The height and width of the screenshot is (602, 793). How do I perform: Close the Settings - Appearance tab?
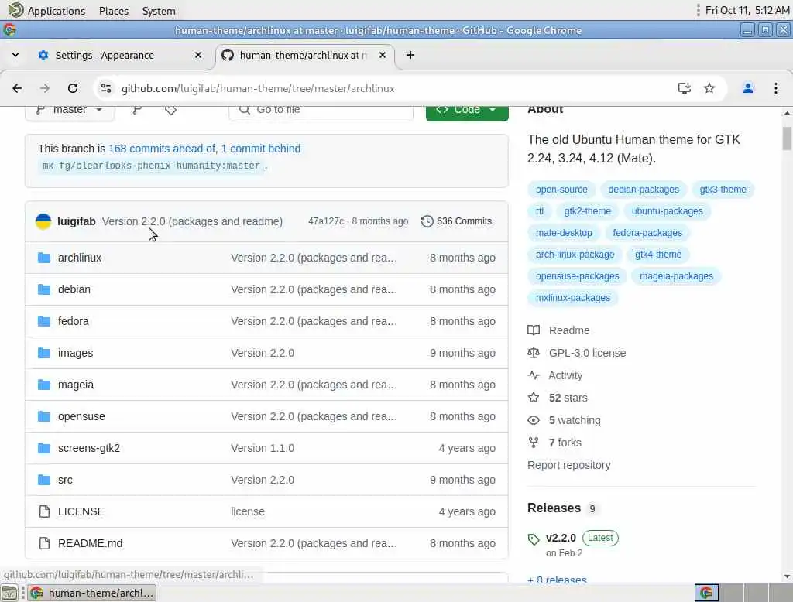[198, 55]
